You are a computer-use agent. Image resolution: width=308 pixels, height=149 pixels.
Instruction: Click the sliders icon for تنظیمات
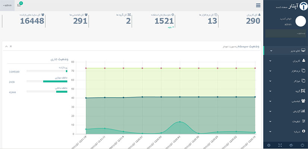pos(304,121)
